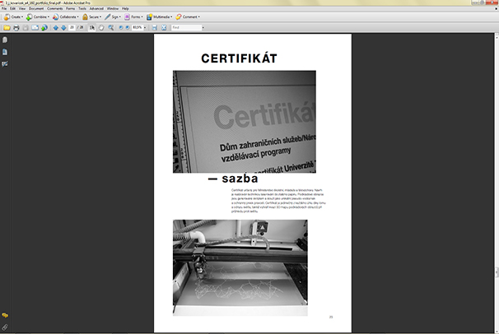Open the Comments panel icon
The height and width of the screenshot is (334, 499).
pos(5,315)
